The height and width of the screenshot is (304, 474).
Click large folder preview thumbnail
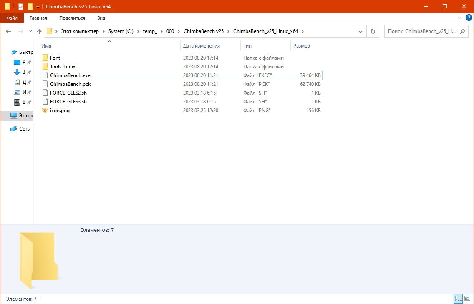pyautogui.click(x=39, y=261)
